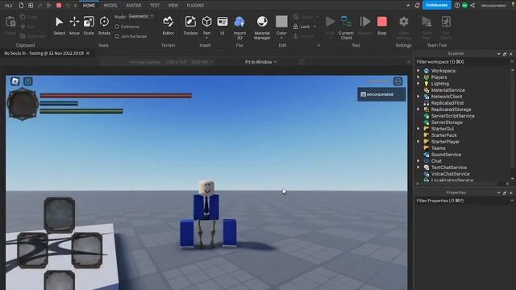Viewport: 516px width, 290px height.
Task: Open the FILE menu
Action: 8,6
